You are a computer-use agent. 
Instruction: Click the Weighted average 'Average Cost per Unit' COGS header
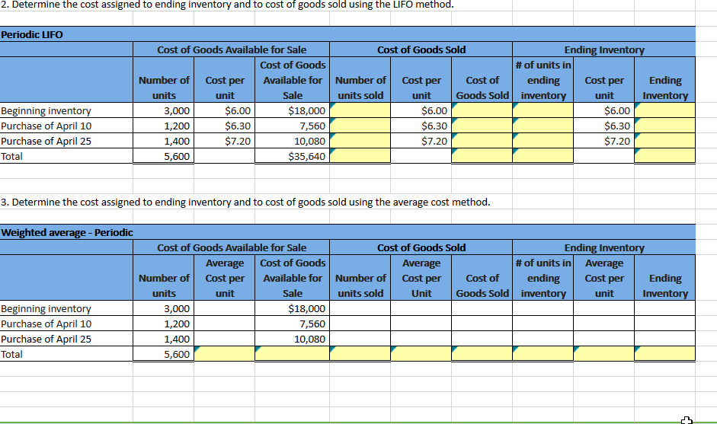click(x=421, y=278)
